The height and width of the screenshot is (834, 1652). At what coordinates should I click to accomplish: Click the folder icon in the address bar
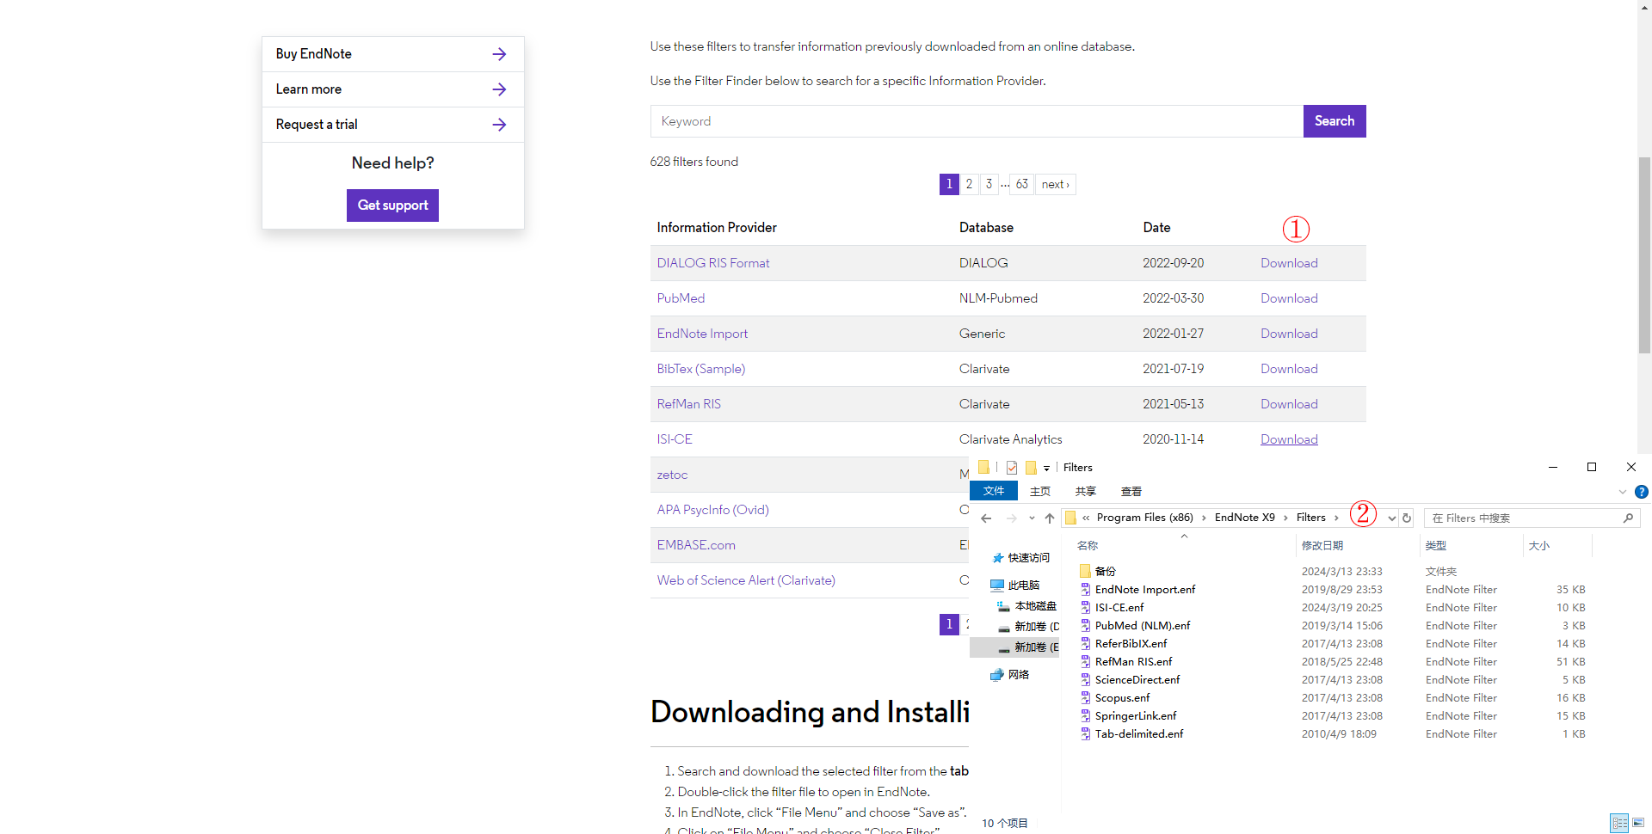pyautogui.click(x=1070, y=518)
